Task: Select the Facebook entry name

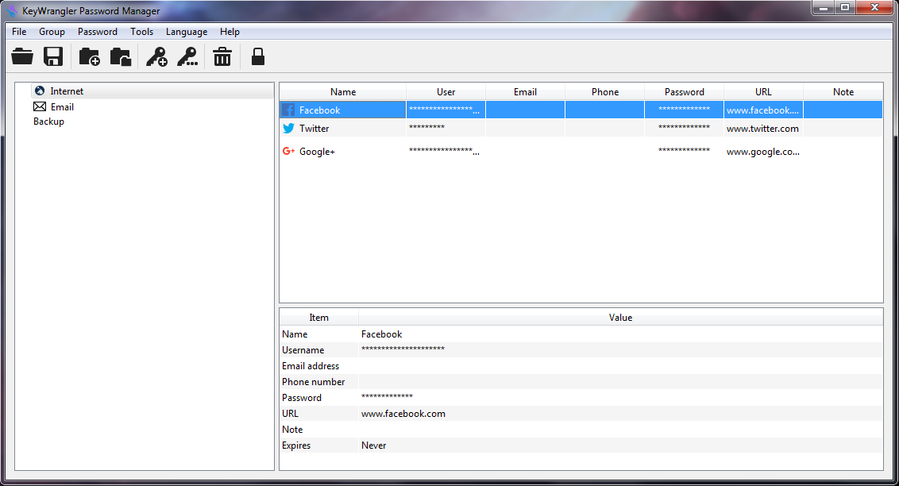Action: (x=319, y=110)
